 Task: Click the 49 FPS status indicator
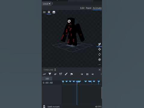point(98,106)
